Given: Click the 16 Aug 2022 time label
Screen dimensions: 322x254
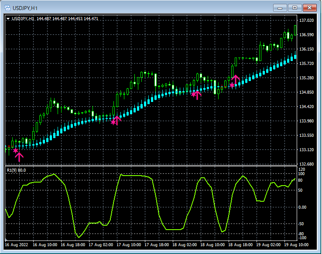Looking at the screenshot, I should 17,245.
